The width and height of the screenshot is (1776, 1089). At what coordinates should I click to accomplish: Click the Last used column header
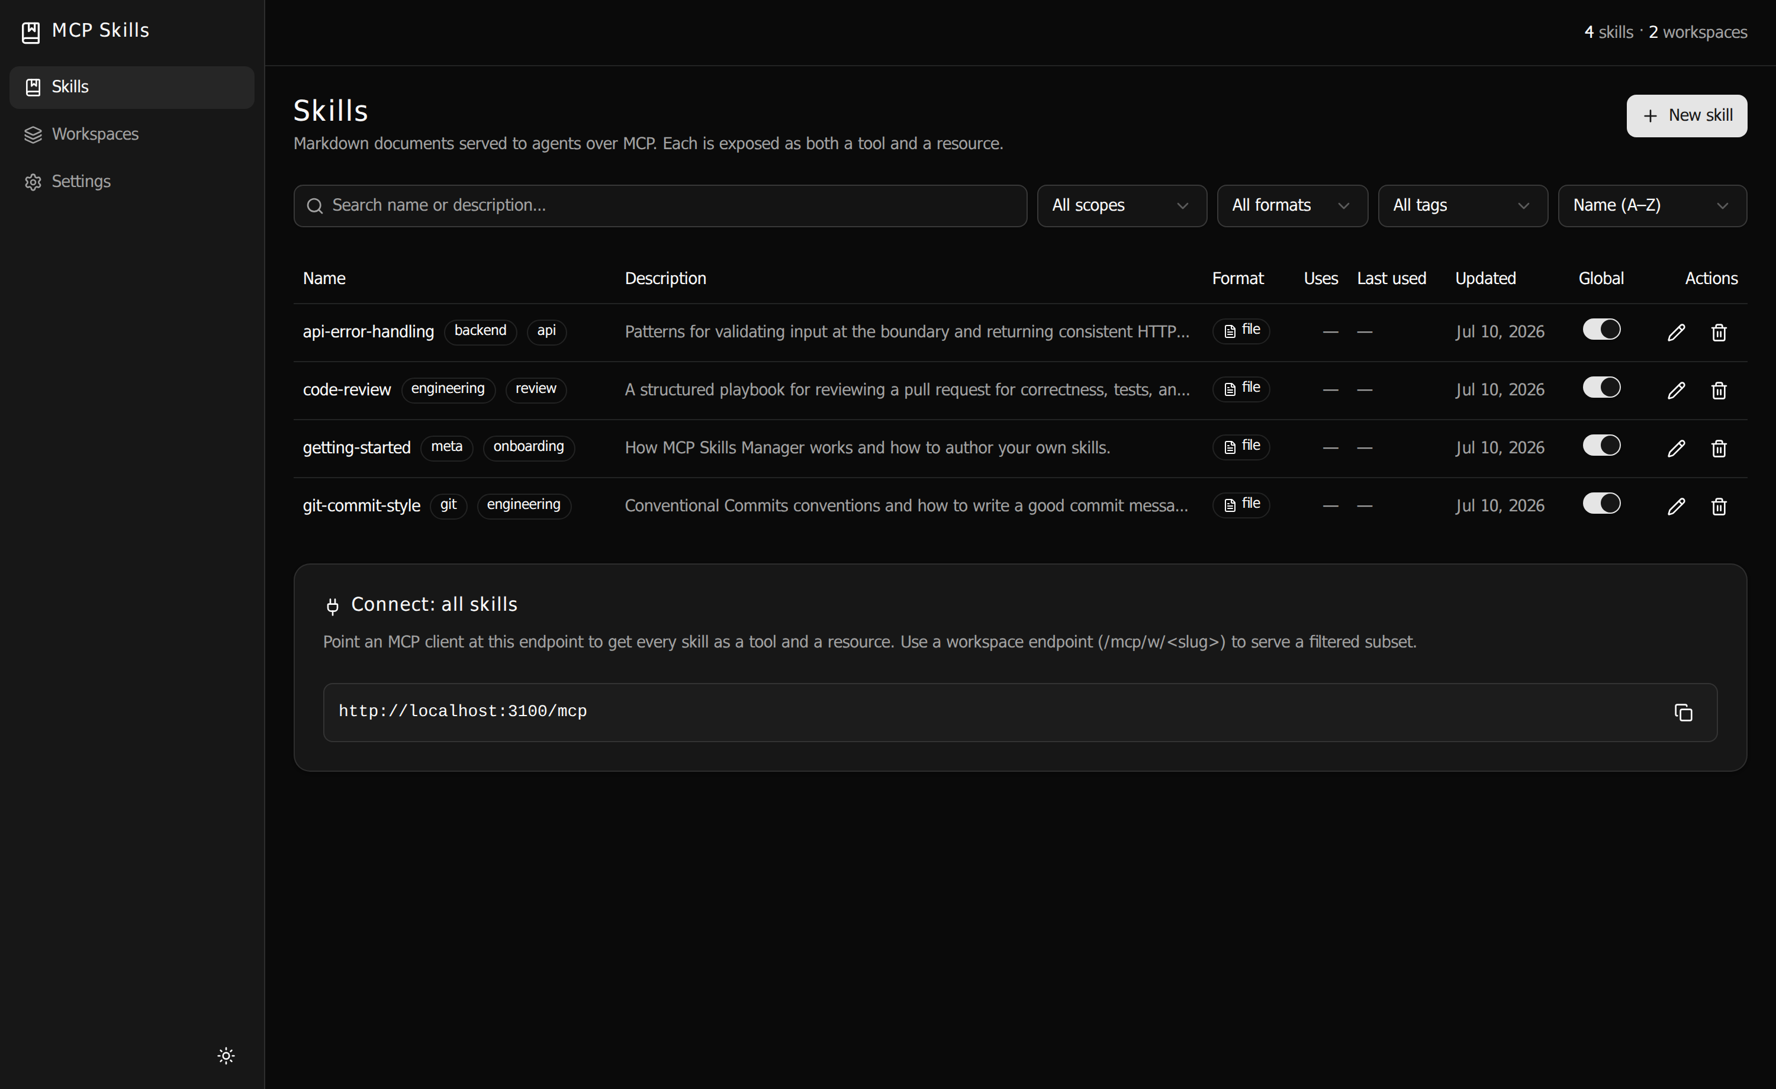[x=1391, y=279]
